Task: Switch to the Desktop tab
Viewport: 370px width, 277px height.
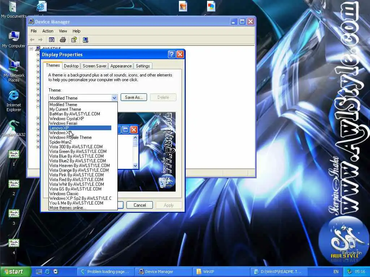Action: tap(71, 66)
